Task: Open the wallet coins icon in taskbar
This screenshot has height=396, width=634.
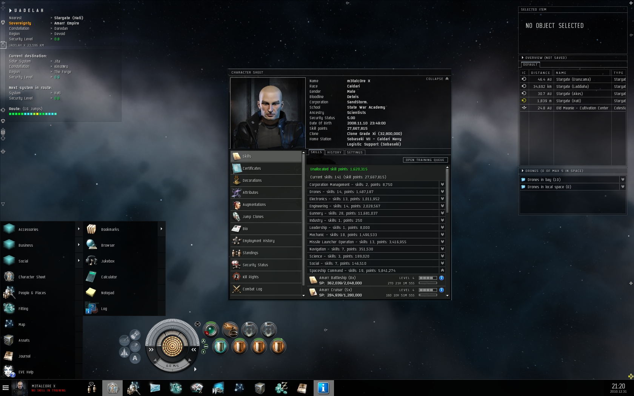Action: pos(281,388)
